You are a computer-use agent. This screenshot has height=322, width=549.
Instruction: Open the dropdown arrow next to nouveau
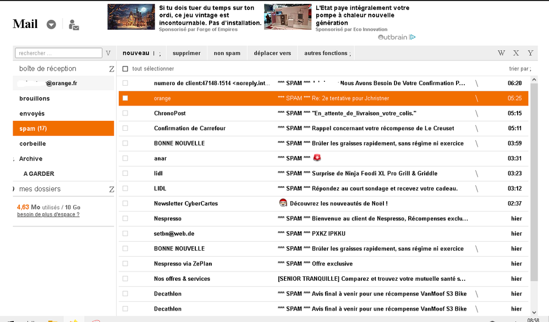(160, 53)
